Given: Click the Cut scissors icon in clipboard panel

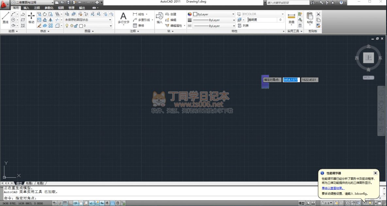Looking at the screenshot, I should 318,14.
